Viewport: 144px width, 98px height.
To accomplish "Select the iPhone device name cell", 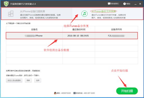I will (34, 36).
